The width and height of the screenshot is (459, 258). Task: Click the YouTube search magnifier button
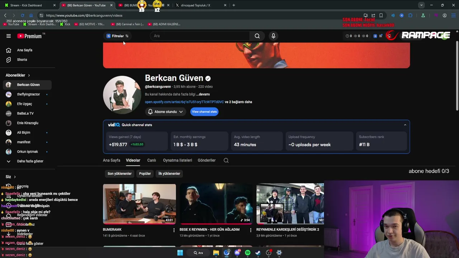257,36
